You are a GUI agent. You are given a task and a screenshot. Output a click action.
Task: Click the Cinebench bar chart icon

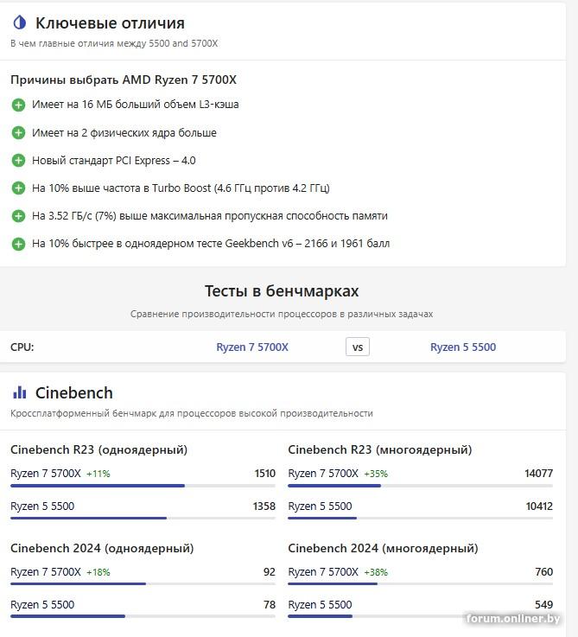tap(19, 392)
